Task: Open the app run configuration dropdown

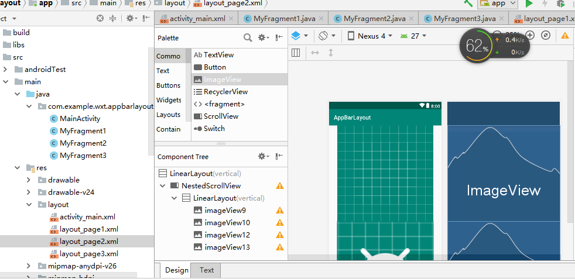Action: tap(498, 4)
